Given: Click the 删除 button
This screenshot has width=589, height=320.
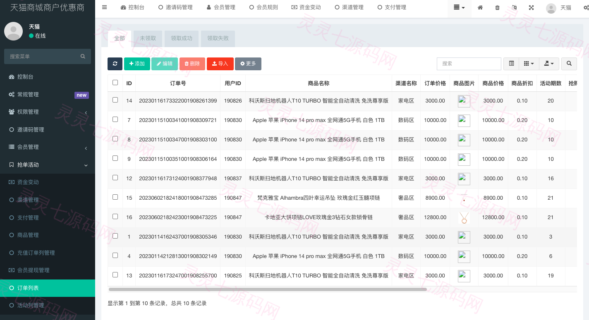Looking at the screenshot, I should pos(192,64).
